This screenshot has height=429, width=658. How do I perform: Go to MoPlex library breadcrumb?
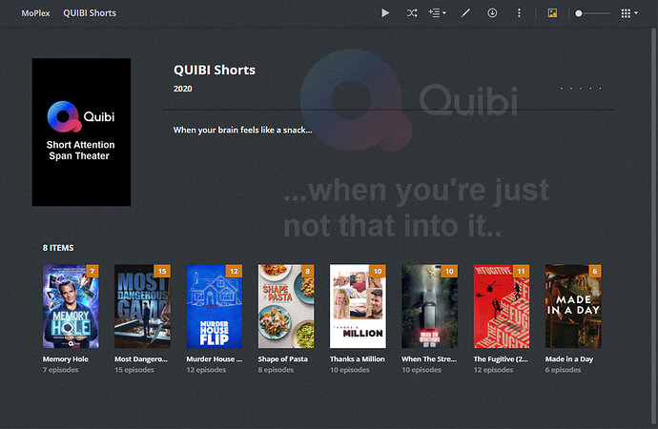click(x=35, y=13)
